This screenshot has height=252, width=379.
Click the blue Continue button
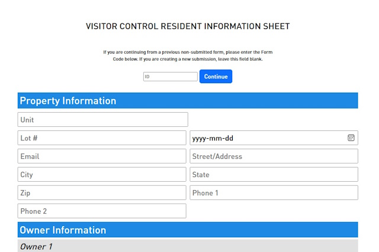pos(216,76)
